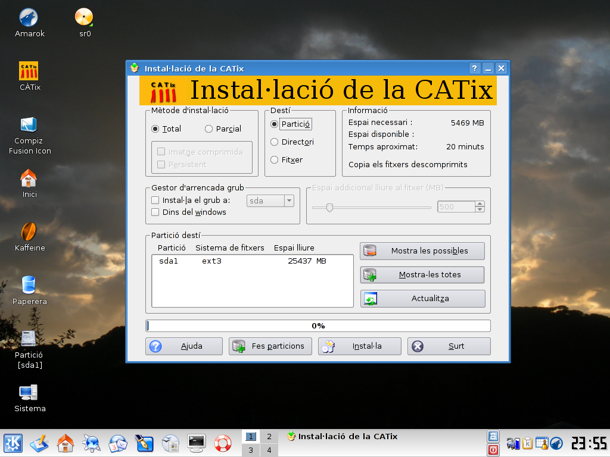Launch the Konsole terminal from panel

click(x=197, y=443)
